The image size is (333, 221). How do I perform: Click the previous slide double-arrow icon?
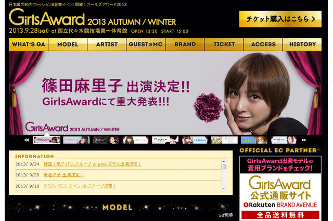point(27,140)
